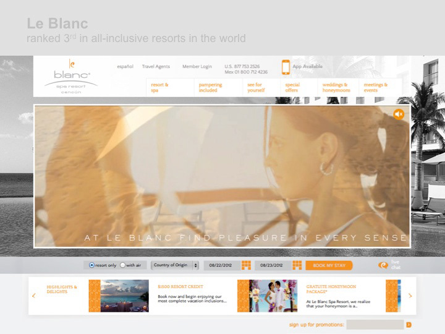Open the Gratuite Honeymoon Package title
Viewport: 445px width, 334px height.
click(331, 289)
